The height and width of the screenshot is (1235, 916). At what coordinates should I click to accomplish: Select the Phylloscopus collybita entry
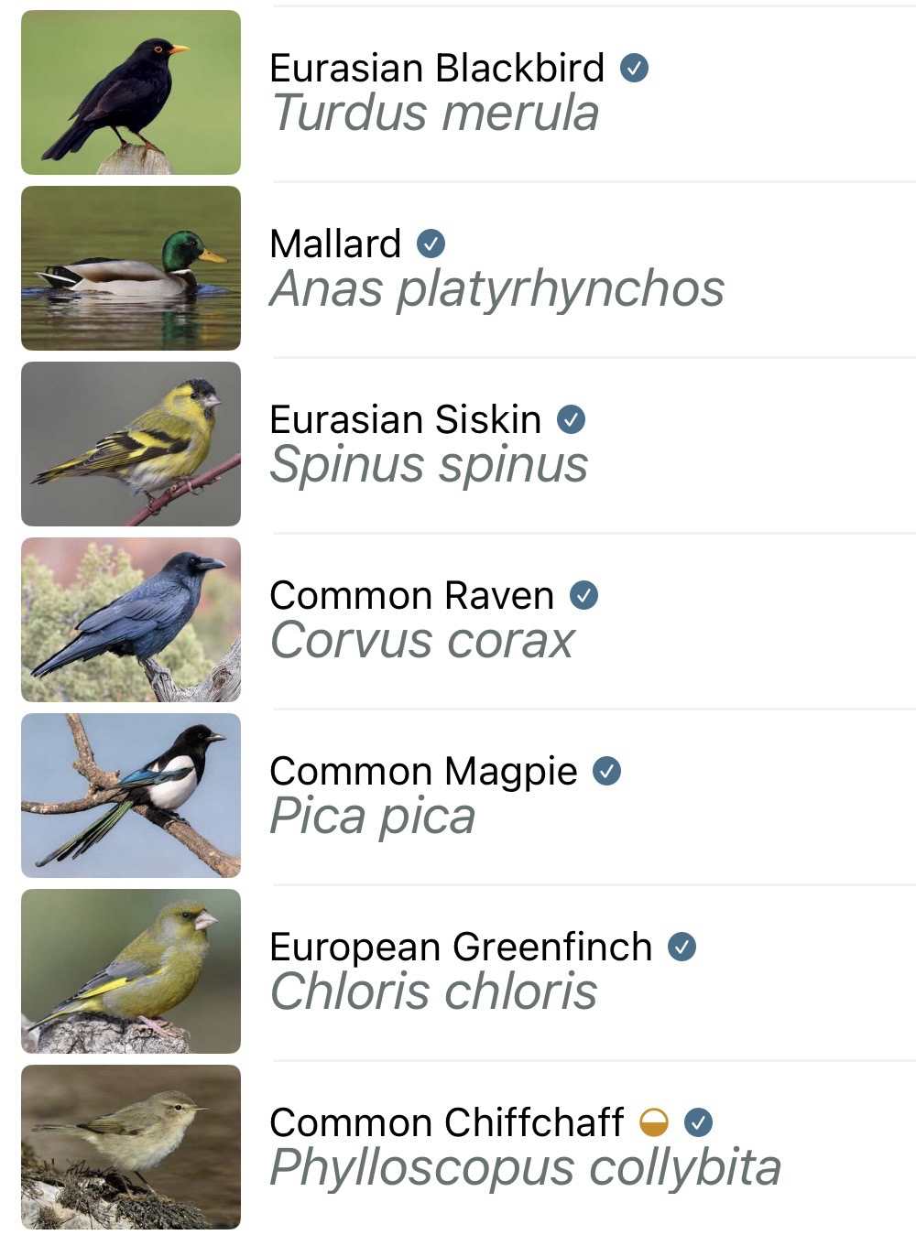click(x=525, y=1168)
